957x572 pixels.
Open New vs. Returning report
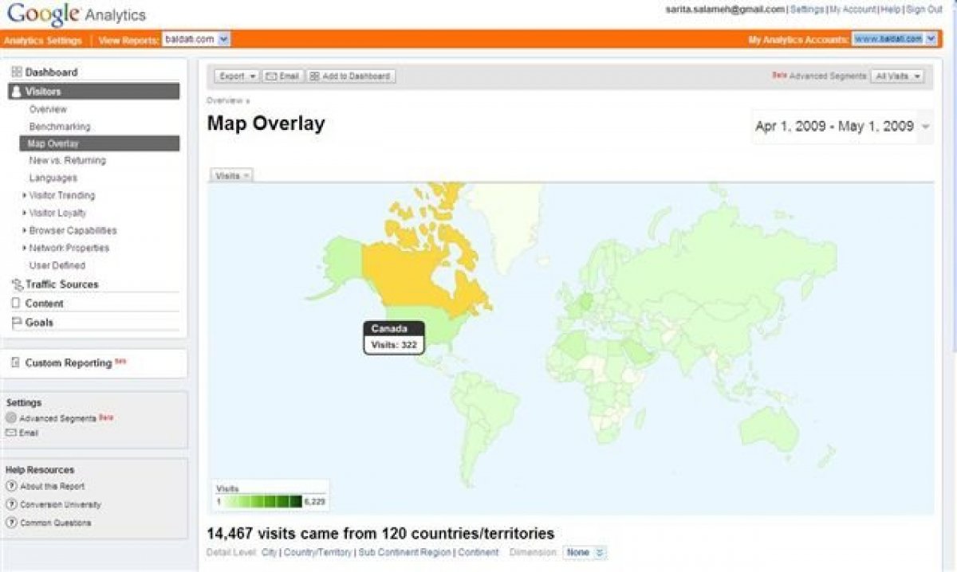coord(67,161)
